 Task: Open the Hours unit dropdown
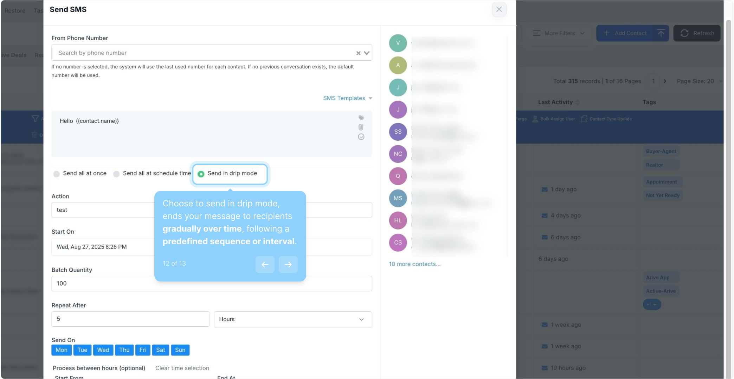click(292, 319)
